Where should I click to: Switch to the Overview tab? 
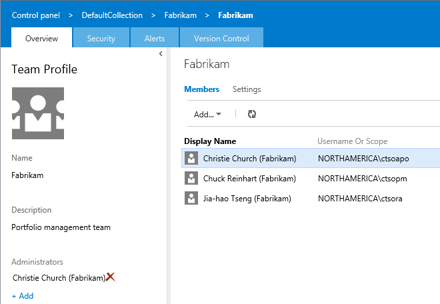point(41,38)
